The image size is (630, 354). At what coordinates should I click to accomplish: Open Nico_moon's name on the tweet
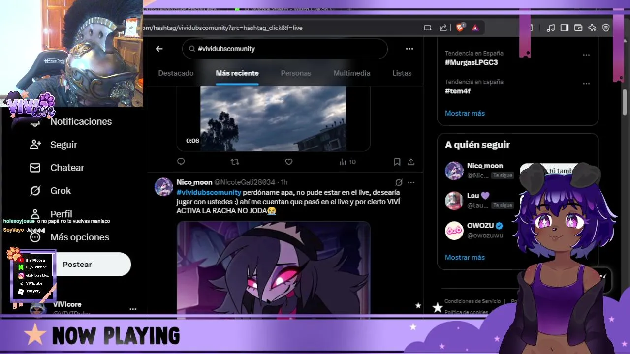click(194, 182)
